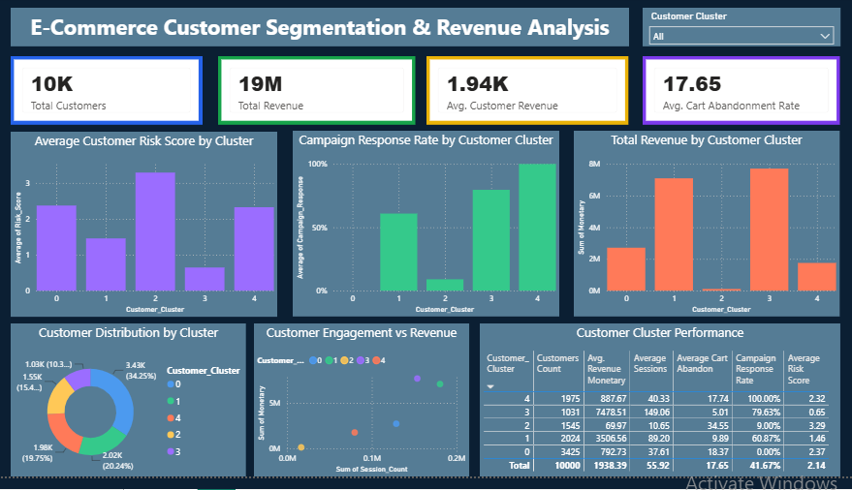The height and width of the screenshot is (490, 852).
Task: Click red cluster 4 swatch in donut legend
Action: [171, 417]
